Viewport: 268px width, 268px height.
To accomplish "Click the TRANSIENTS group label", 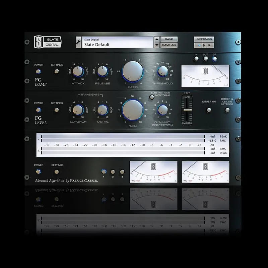I will (90, 94).
